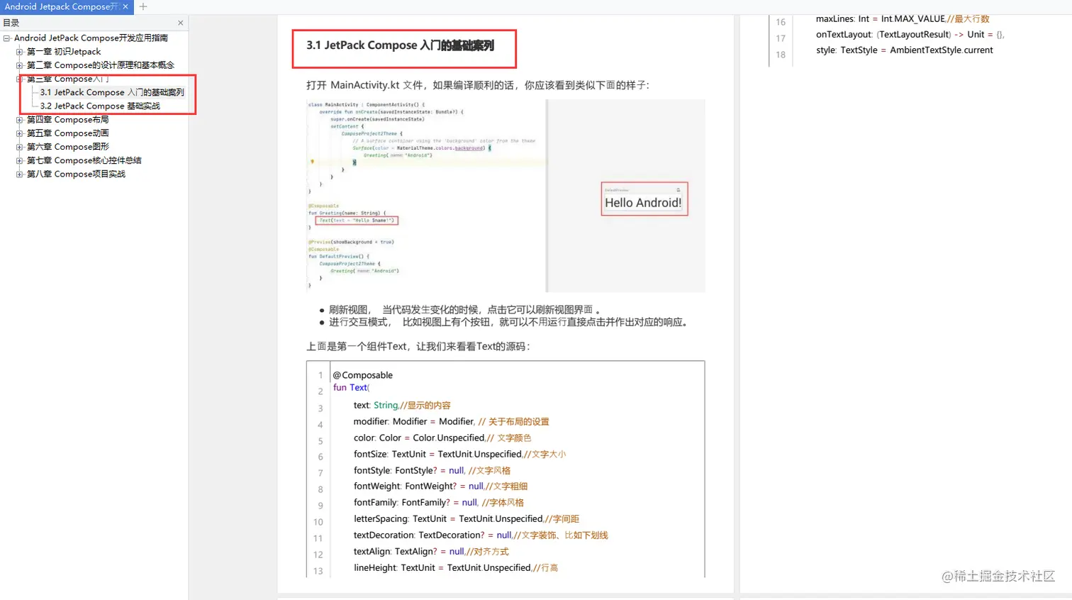The image size is (1072, 600).
Task: Expand 第一章 初识Jetpack chapter
Action: [20, 51]
